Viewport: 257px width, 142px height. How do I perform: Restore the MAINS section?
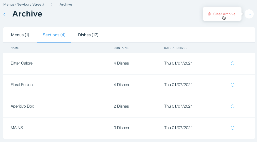[x=232, y=128]
